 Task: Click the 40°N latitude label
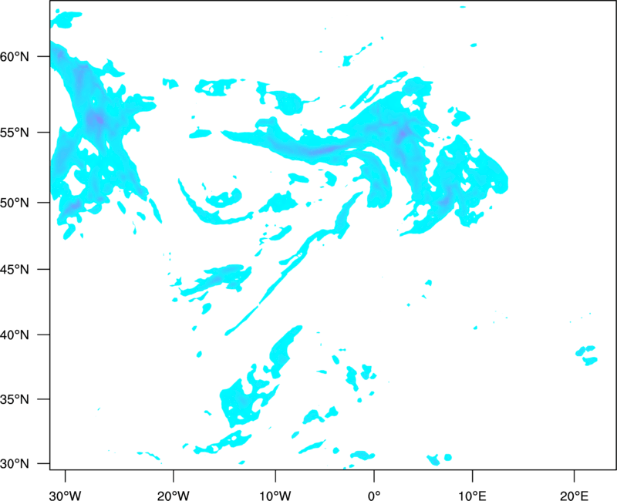point(15,335)
